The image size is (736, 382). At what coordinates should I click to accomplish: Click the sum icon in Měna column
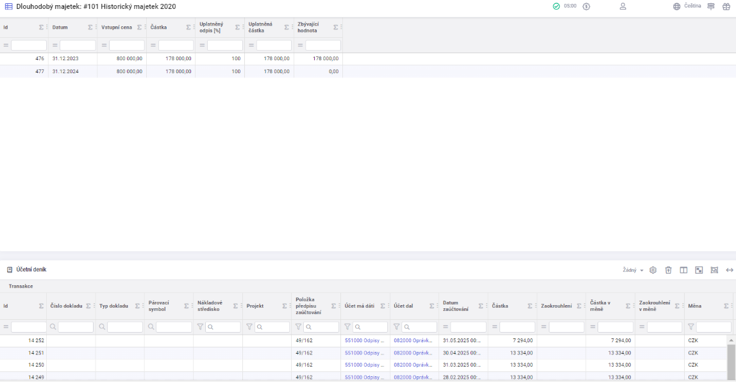click(x=726, y=306)
